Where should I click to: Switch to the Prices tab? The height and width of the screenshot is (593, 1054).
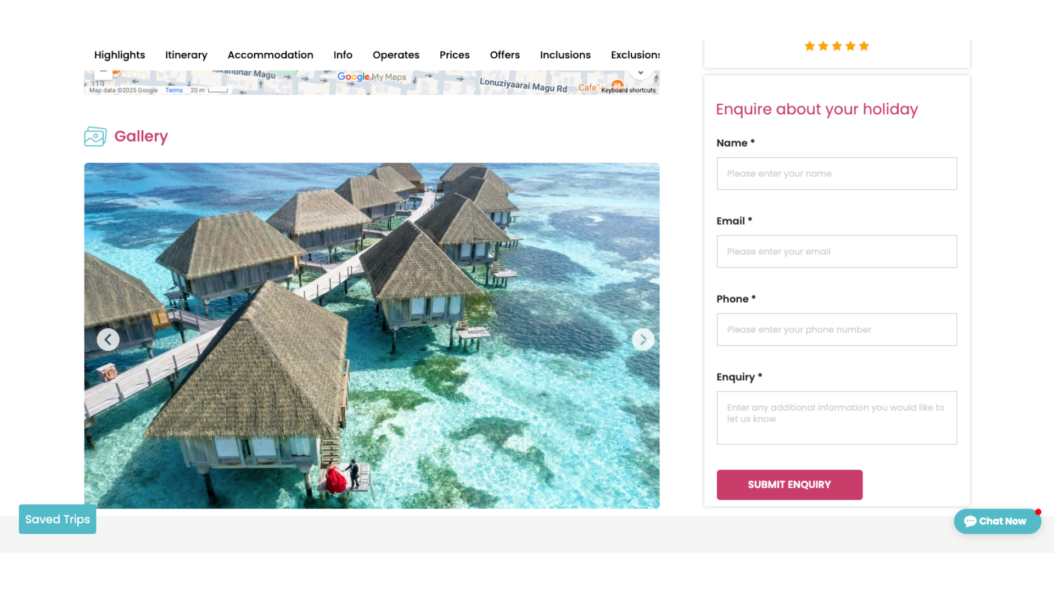455,55
